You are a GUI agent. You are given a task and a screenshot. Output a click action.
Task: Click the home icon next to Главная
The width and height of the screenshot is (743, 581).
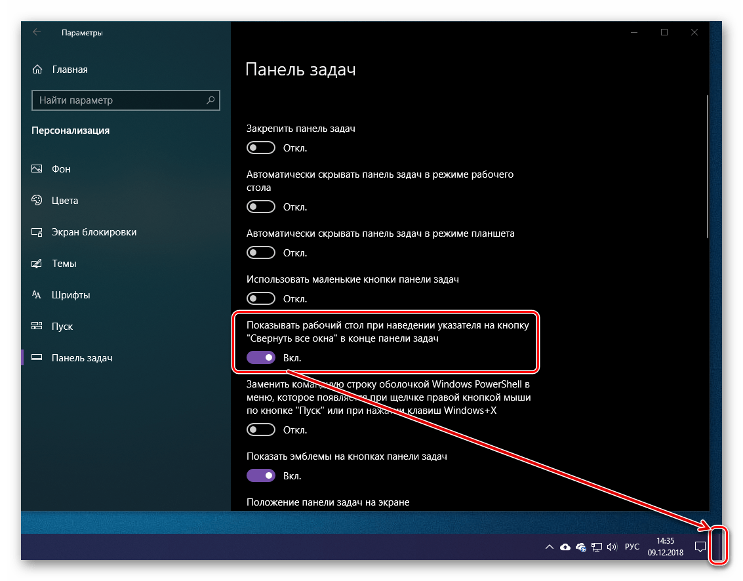click(x=37, y=70)
